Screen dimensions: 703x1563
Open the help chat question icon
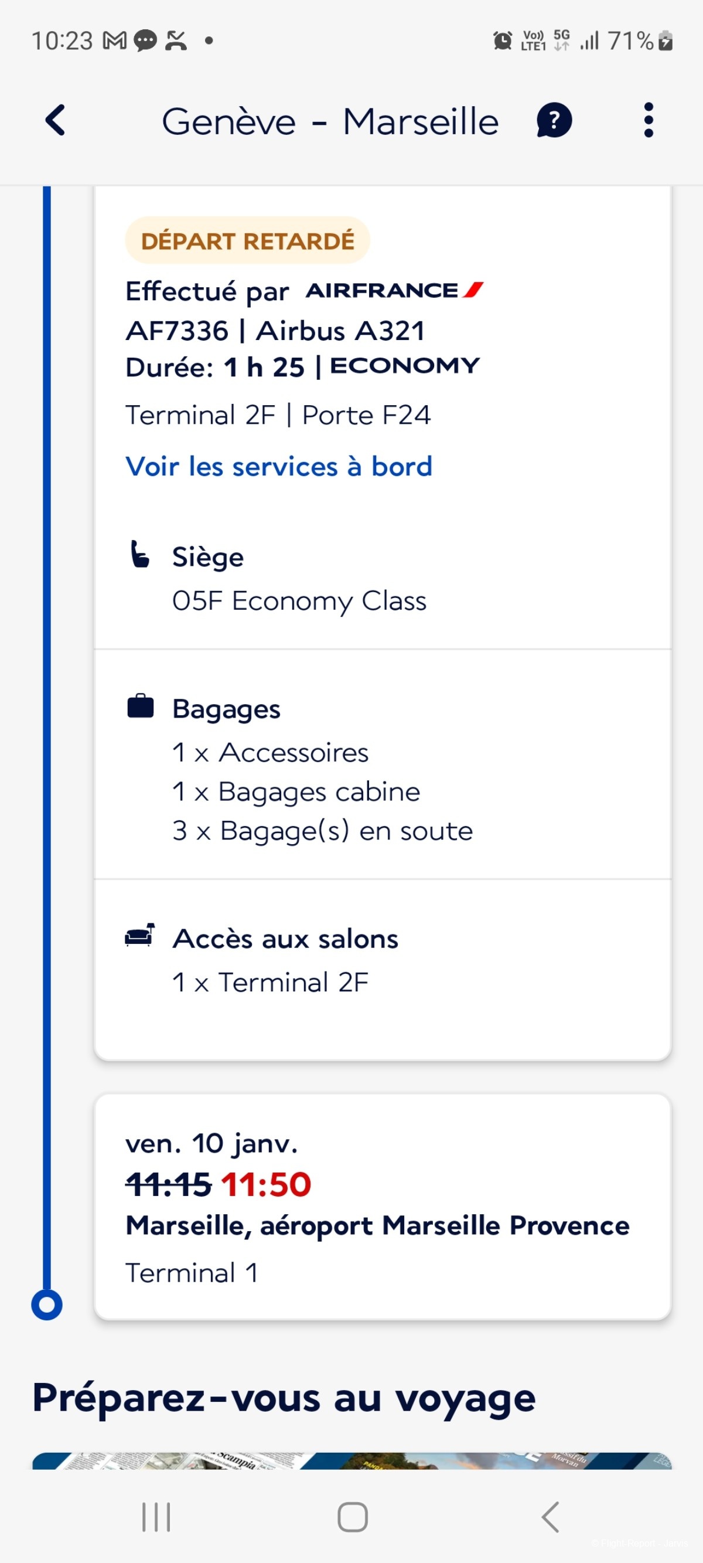(554, 120)
